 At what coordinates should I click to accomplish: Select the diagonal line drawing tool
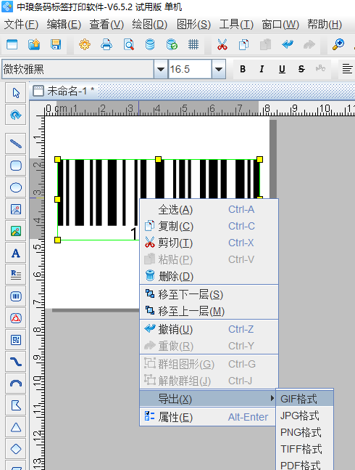coord(16,144)
